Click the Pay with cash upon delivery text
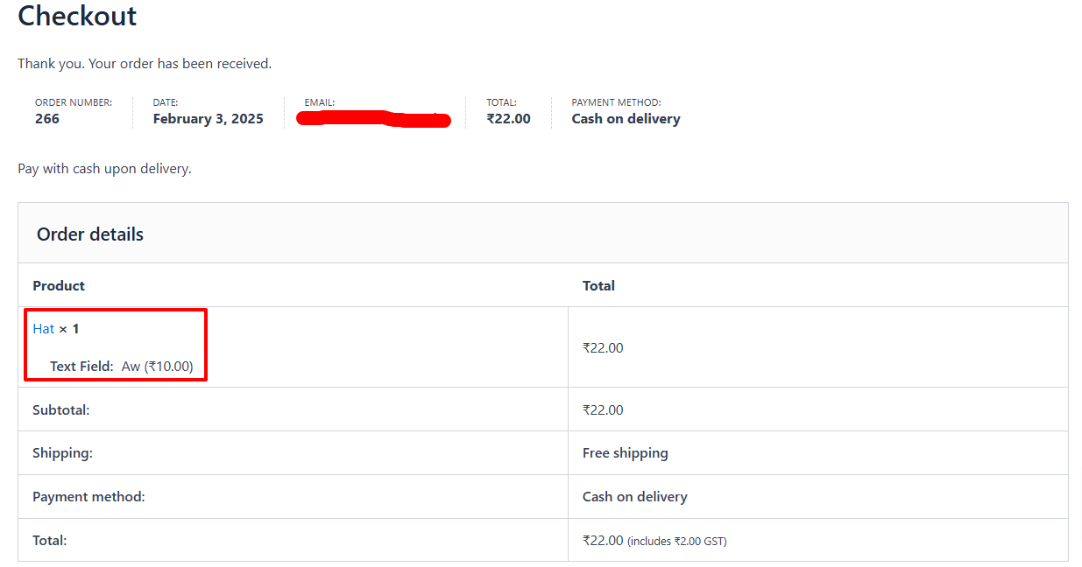Image resolution: width=1082 pixels, height=567 pixels. (104, 169)
